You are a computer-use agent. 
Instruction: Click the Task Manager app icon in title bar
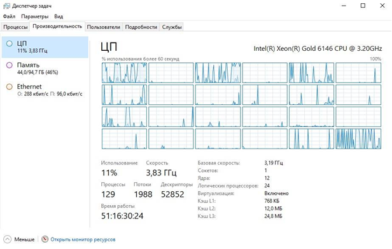click(x=6, y=6)
